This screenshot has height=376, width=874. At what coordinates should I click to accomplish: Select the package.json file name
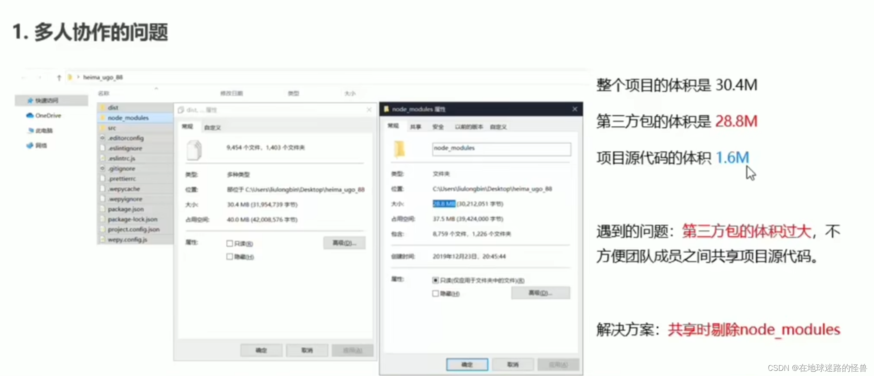[126, 209]
